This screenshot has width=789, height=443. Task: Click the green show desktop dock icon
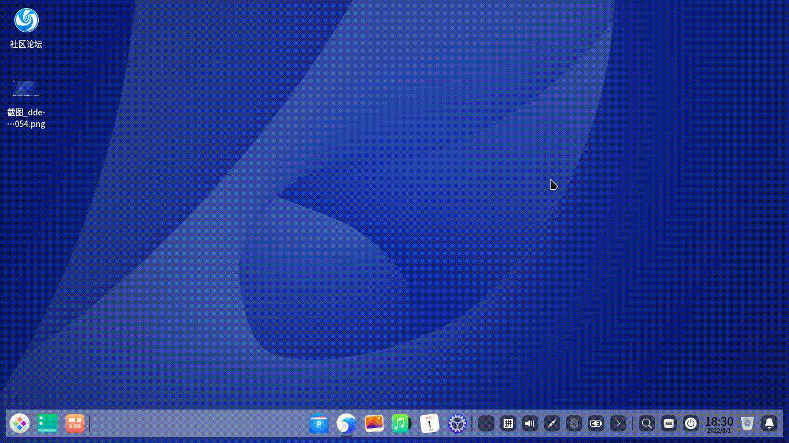[x=47, y=424]
